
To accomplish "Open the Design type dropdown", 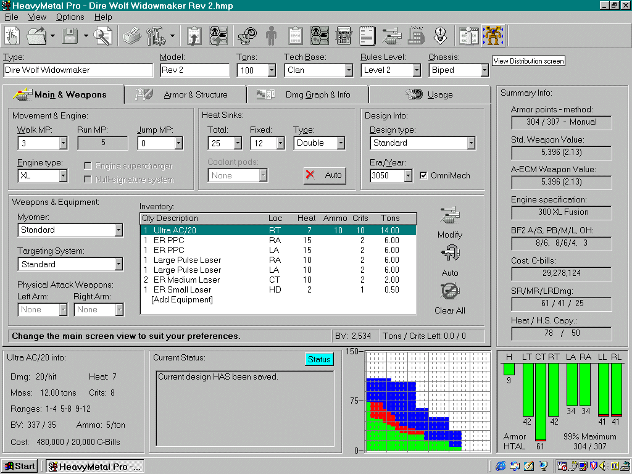I will click(x=471, y=143).
